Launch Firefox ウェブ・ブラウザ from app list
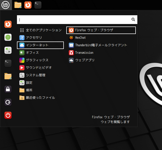The width and height of the screenshot is (162, 150). (x=101, y=30)
